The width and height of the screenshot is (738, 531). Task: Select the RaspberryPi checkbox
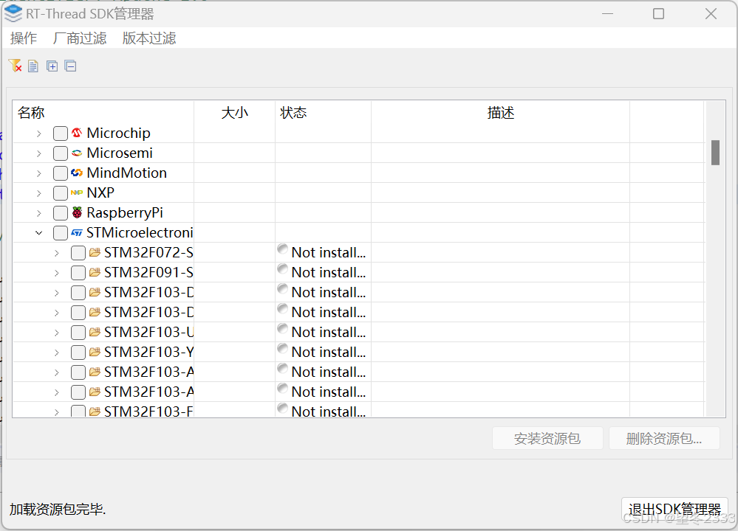pyautogui.click(x=61, y=213)
